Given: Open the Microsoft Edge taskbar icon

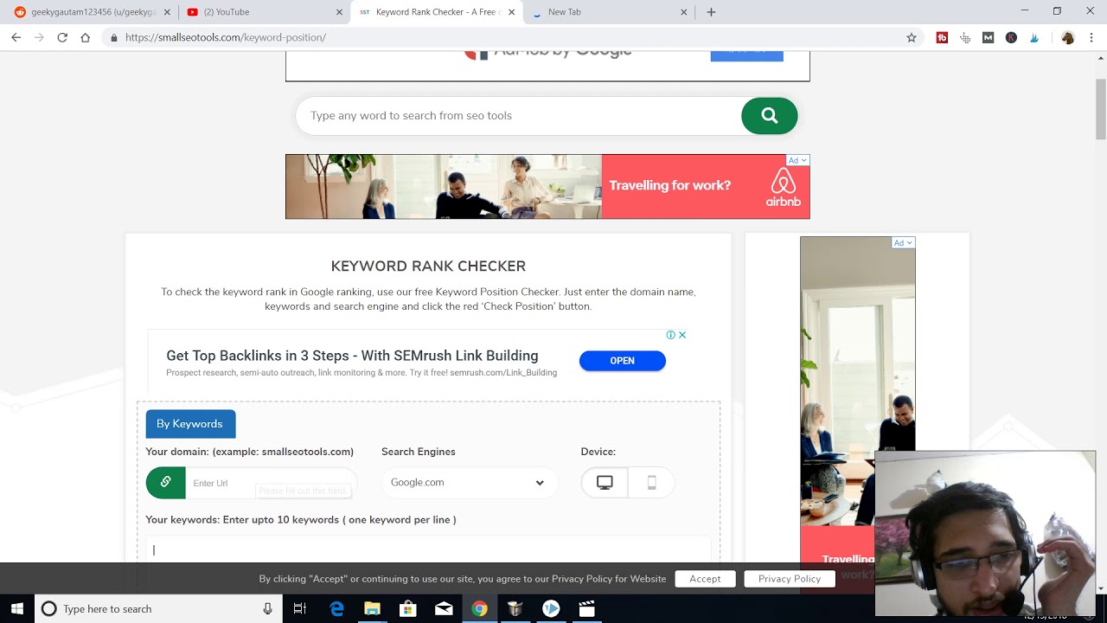Looking at the screenshot, I should [x=336, y=609].
